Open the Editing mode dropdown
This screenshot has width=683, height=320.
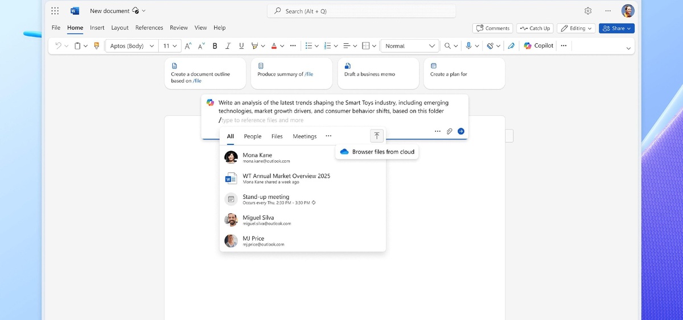point(576,28)
